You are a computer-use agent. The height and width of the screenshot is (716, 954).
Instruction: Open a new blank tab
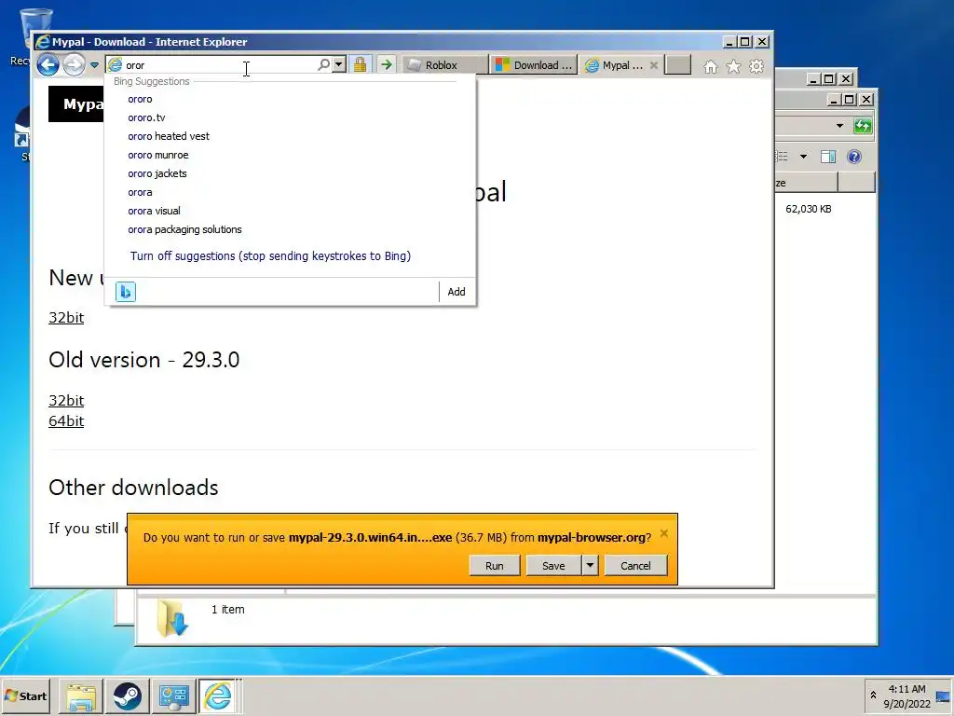tap(678, 64)
